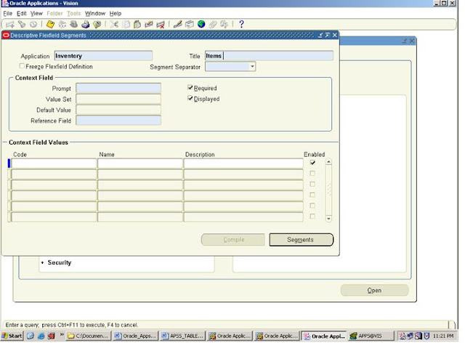Screen dimensions: 465x343
Task: Toggle Freeze Flexfield Definition checkbox
Action: pyautogui.click(x=22, y=66)
